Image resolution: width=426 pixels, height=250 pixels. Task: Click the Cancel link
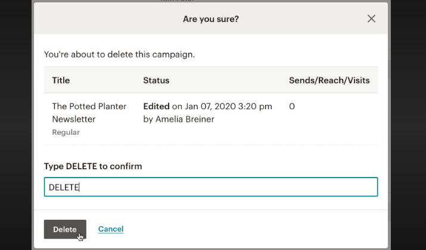(111, 229)
